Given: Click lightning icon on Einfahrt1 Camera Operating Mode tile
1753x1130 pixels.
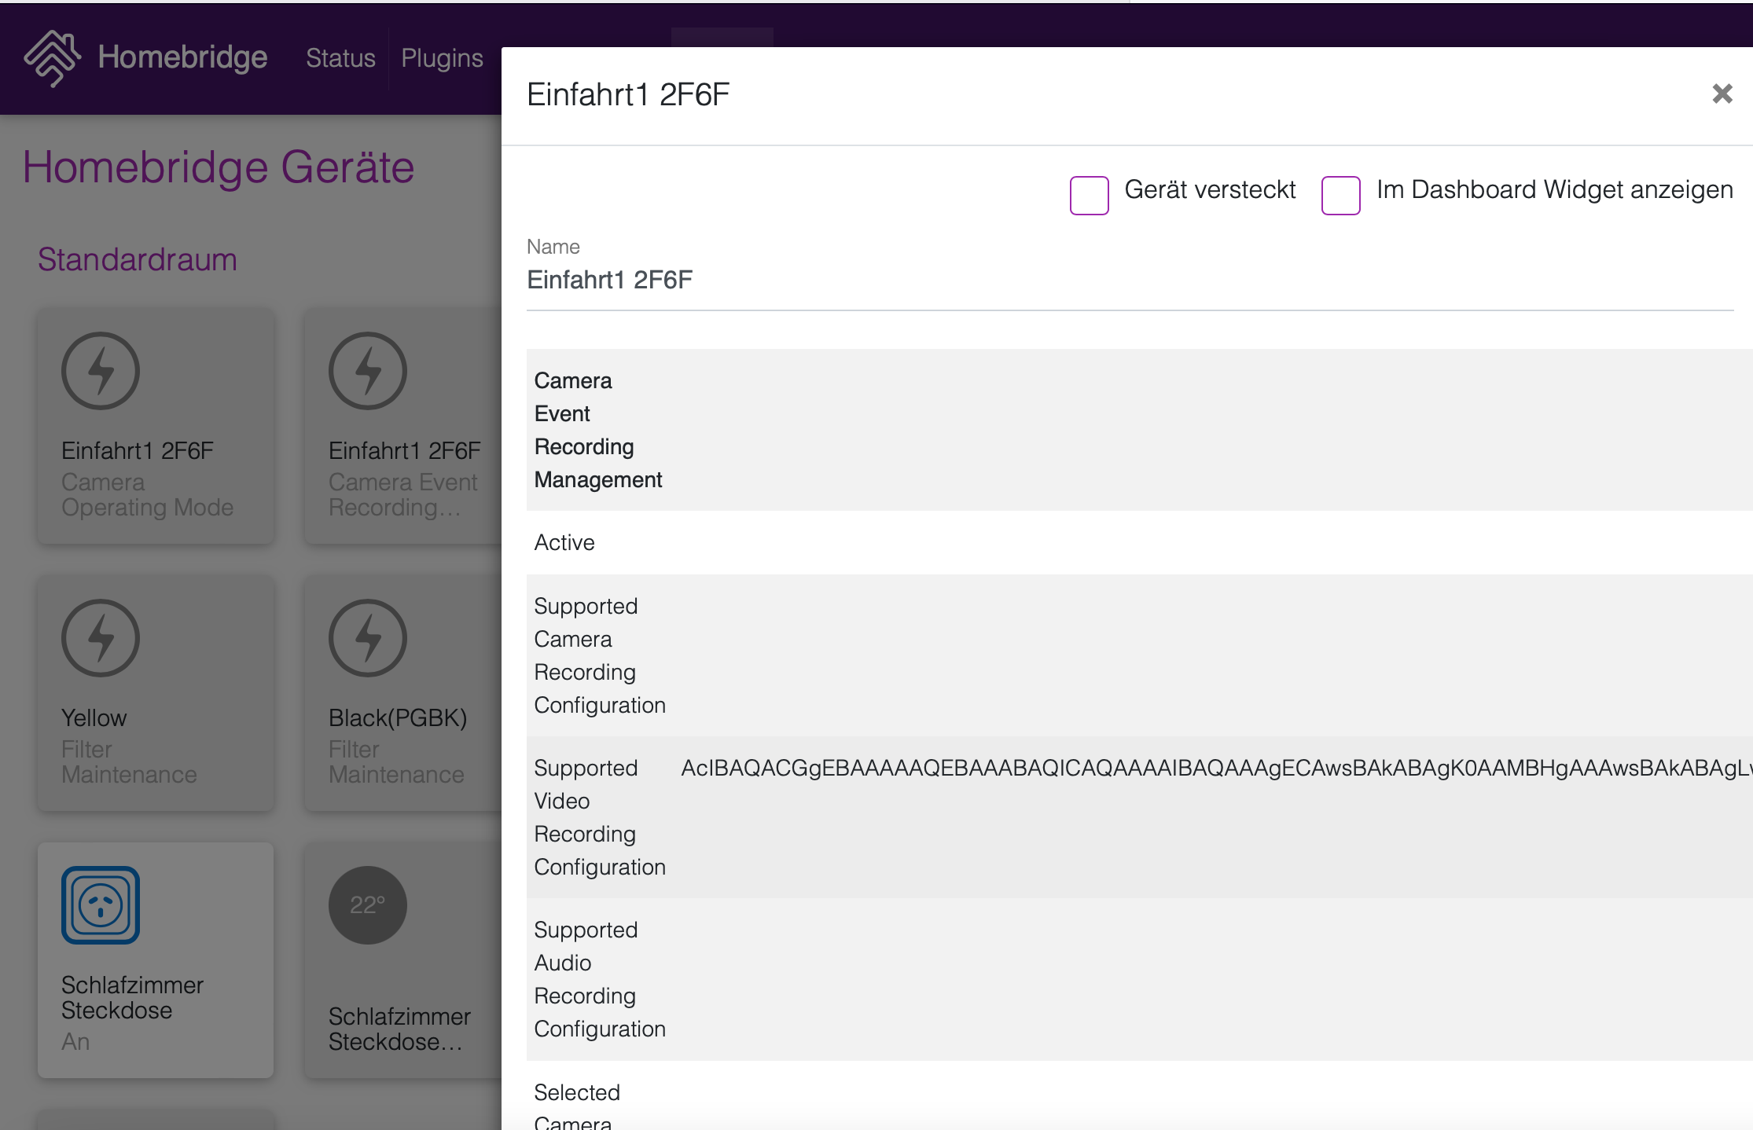Looking at the screenshot, I should coord(101,371).
